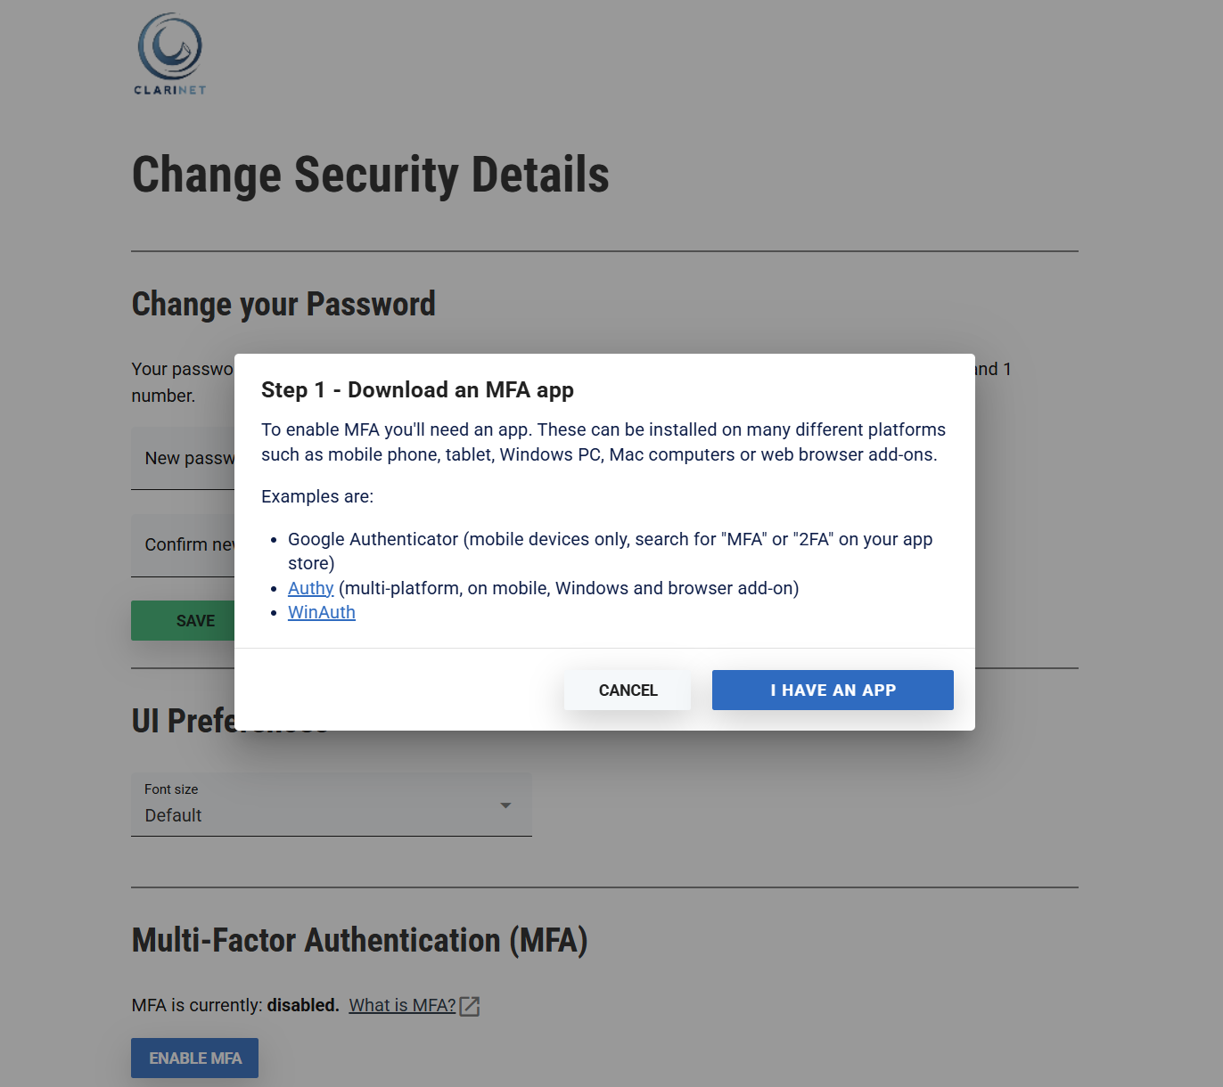Open the What is MFA? link

tap(402, 1005)
